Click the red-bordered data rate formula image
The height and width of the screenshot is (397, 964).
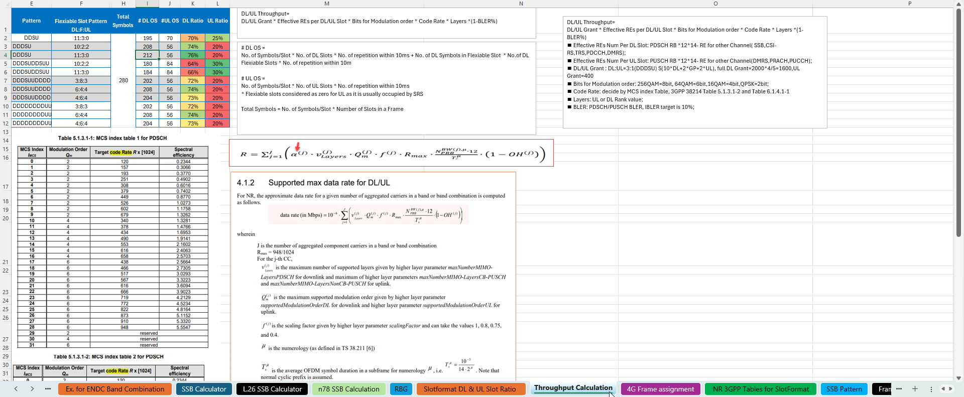tap(391, 153)
